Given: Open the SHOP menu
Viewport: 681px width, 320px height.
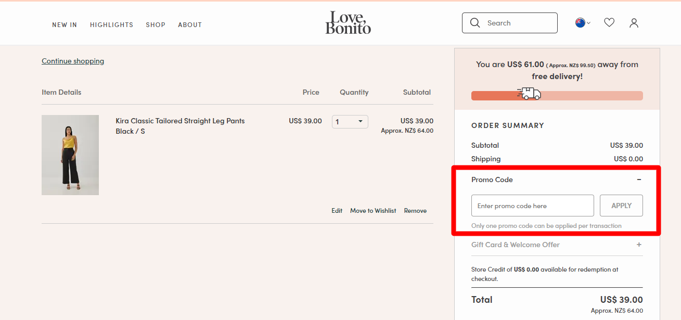Looking at the screenshot, I should click(156, 24).
